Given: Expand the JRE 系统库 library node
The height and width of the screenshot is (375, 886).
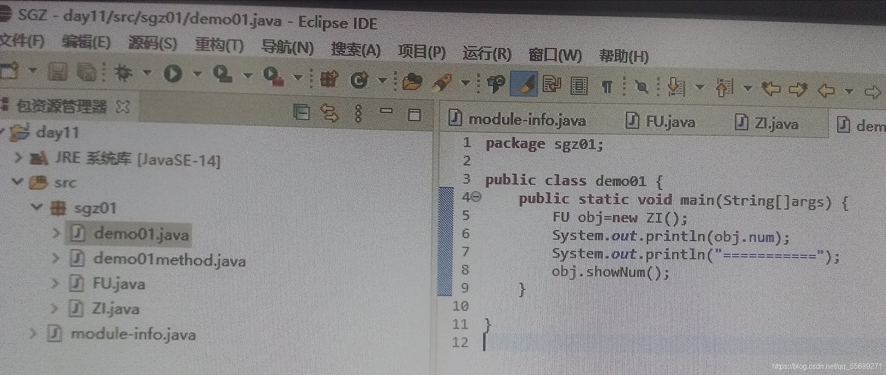Looking at the screenshot, I should (18, 158).
